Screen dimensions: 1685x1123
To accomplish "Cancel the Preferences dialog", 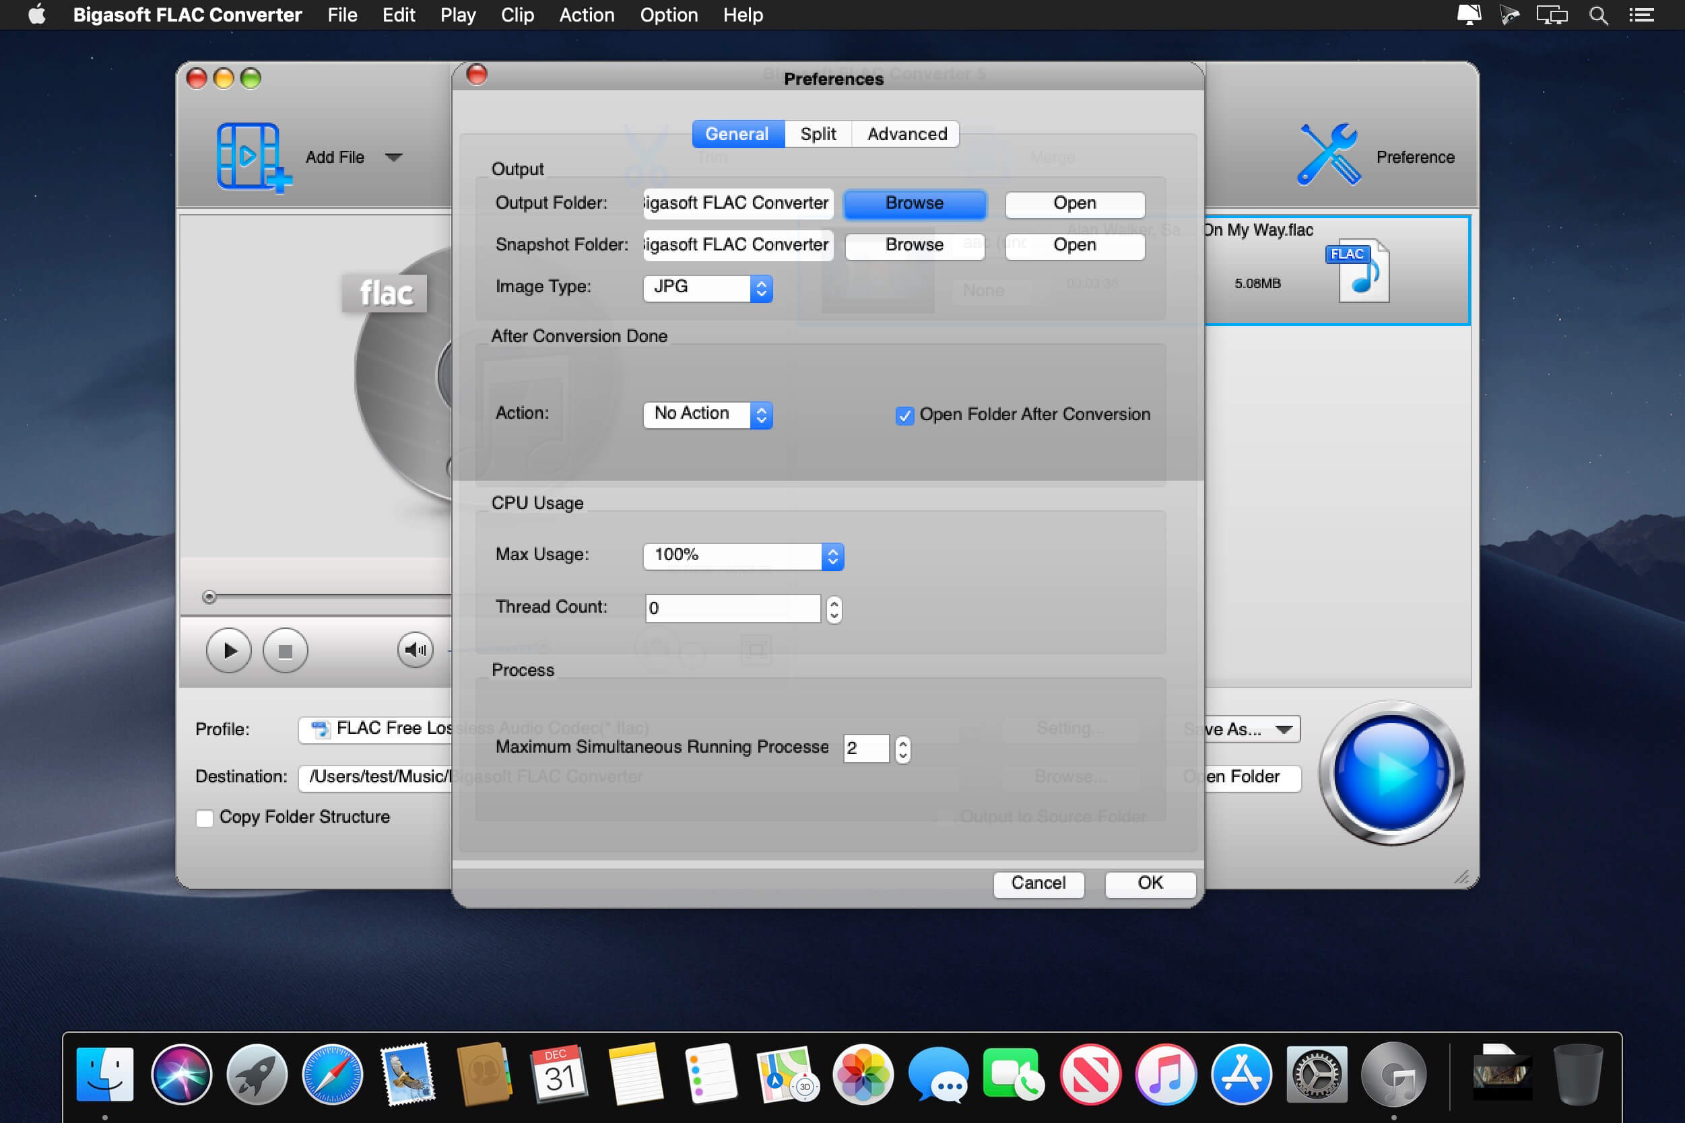I will 1038,884.
